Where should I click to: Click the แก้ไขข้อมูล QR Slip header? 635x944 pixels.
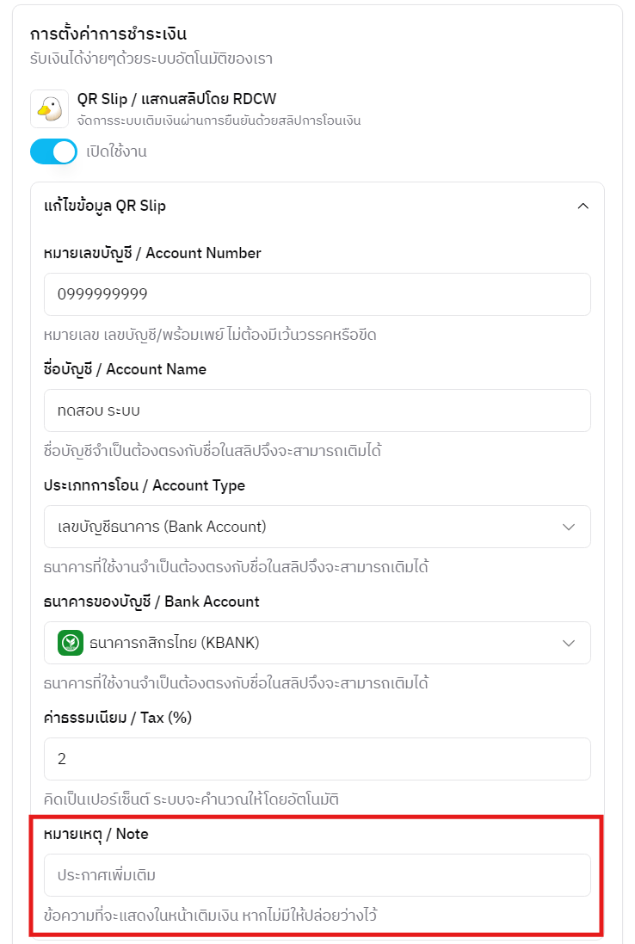point(105,207)
